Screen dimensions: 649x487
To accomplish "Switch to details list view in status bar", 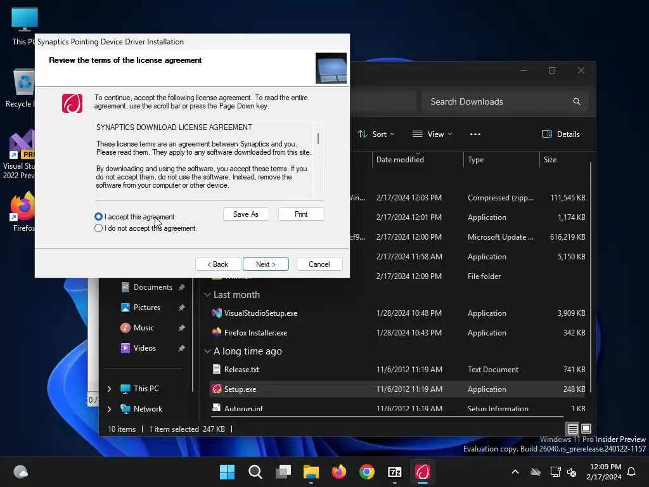I will click(x=572, y=429).
